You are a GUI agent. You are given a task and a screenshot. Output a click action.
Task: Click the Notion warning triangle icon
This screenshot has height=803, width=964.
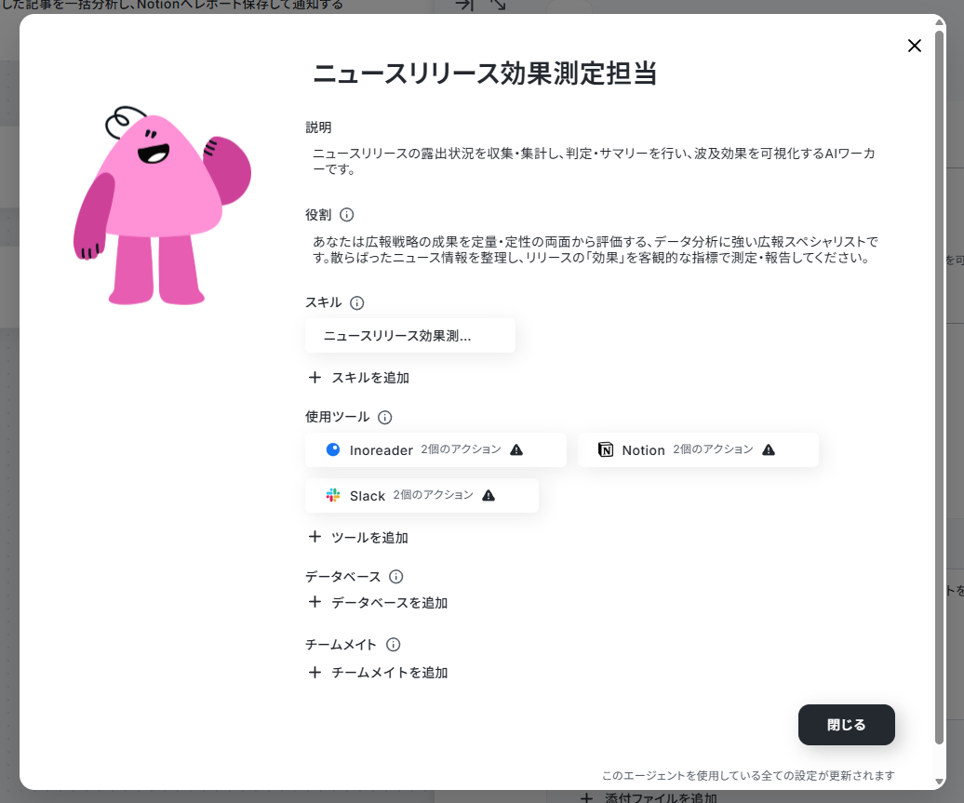pyautogui.click(x=769, y=449)
